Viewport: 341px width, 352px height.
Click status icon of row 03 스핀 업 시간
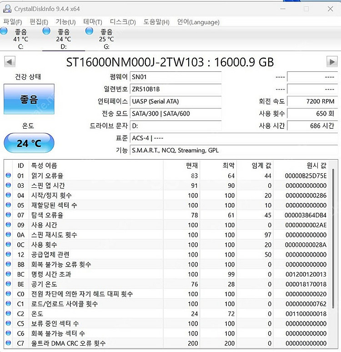(x=8, y=185)
